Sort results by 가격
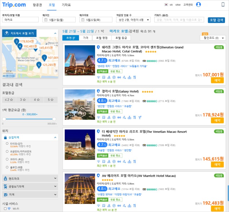This screenshot has height=212, width=229. click(x=86, y=38)
